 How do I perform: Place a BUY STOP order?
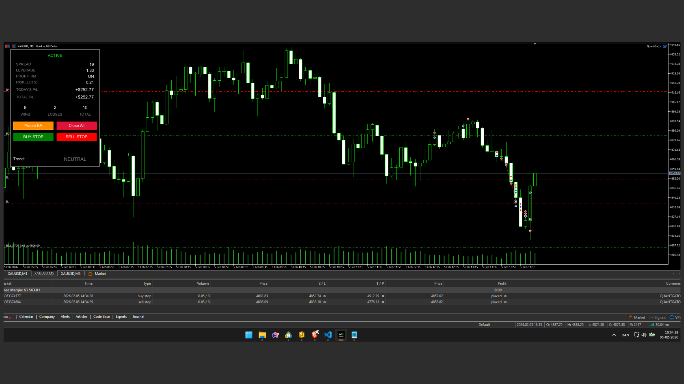point(33,137)
